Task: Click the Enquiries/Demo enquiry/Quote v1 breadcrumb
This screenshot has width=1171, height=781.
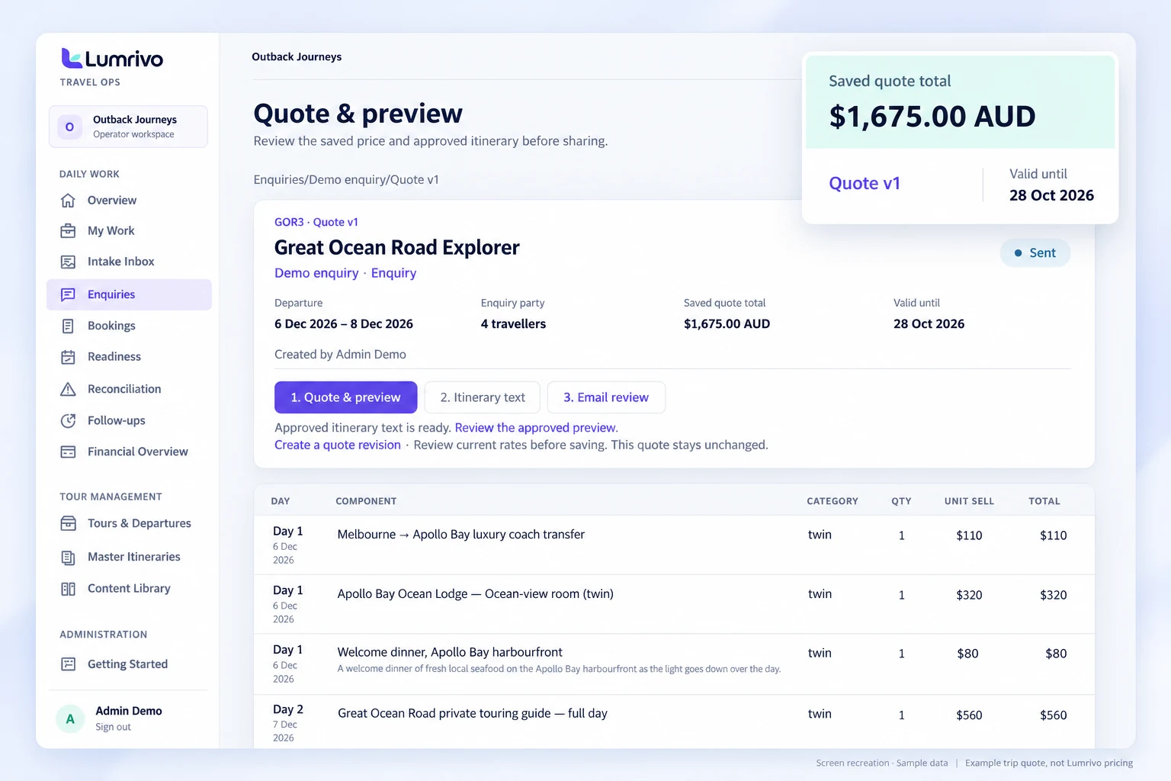Action: tap(346, 180)
